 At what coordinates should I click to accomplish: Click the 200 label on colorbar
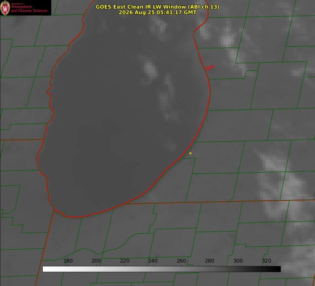click(x=96, y=261)
